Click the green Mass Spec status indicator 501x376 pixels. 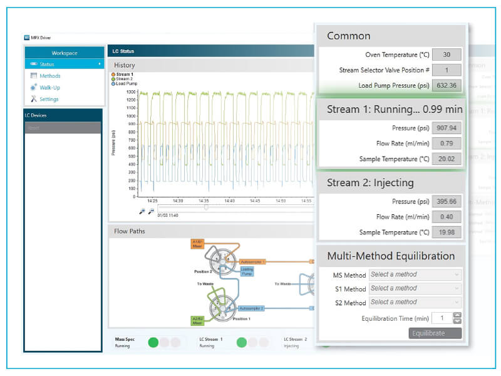pos(153,342)
